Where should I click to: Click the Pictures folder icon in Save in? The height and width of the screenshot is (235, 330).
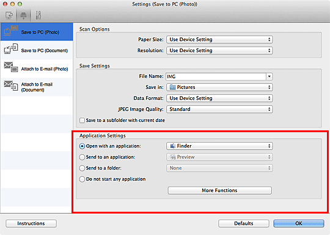pyautogui.click(x=172, y=88)
